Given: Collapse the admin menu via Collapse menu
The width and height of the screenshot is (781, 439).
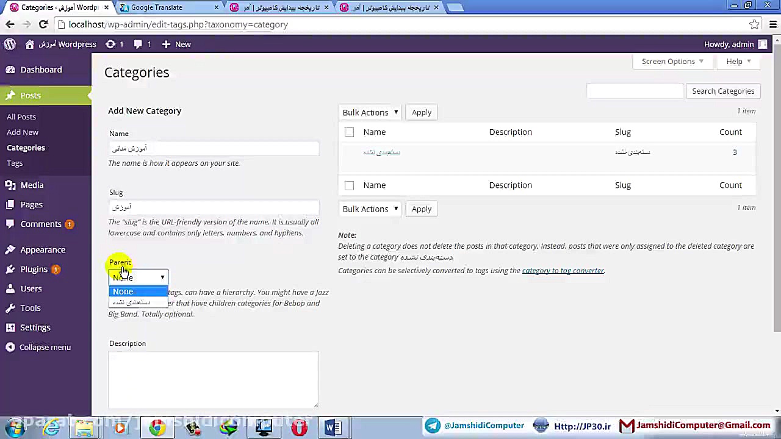Looking at the screenshot, I should coord(45,347).
